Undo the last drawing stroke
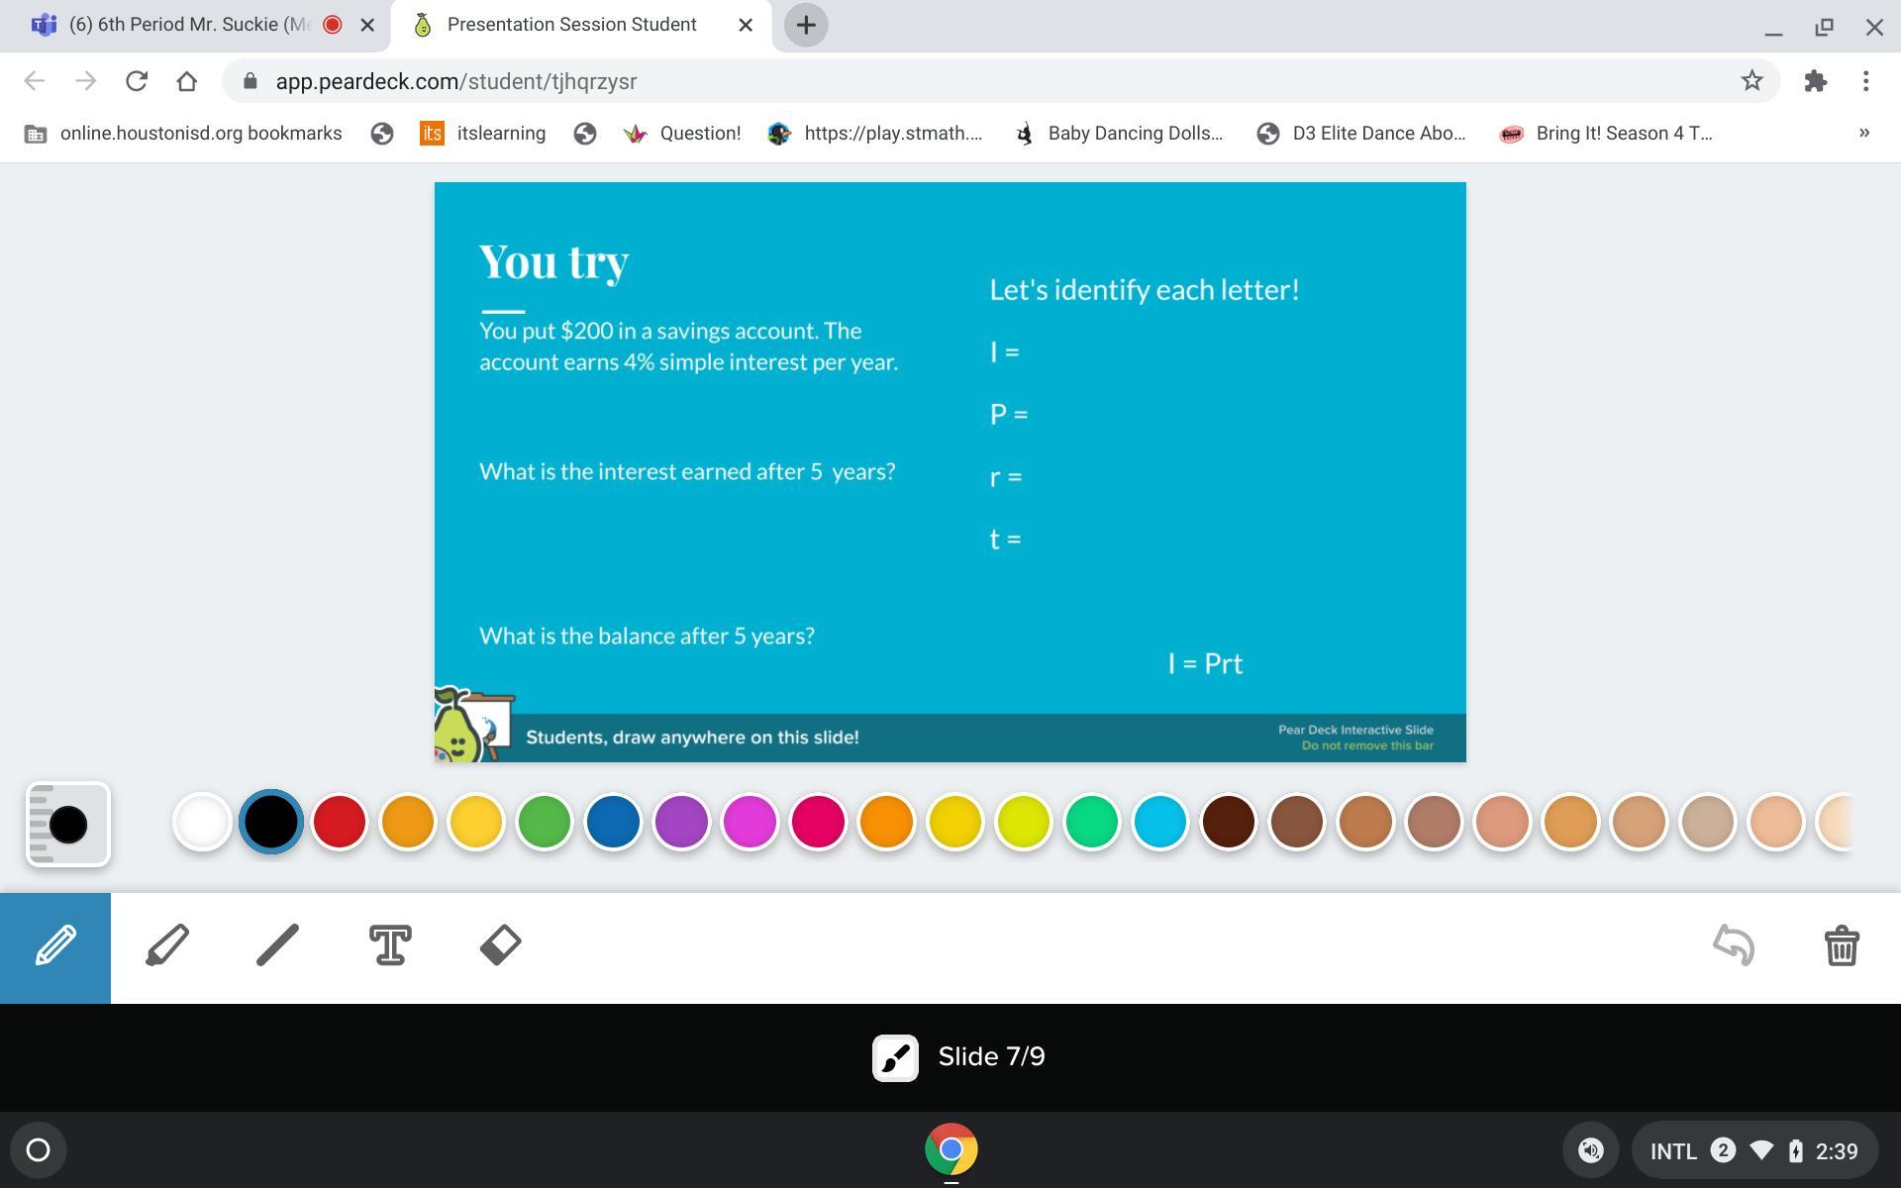1901x1188 pixels. [x=1734, y=945]
